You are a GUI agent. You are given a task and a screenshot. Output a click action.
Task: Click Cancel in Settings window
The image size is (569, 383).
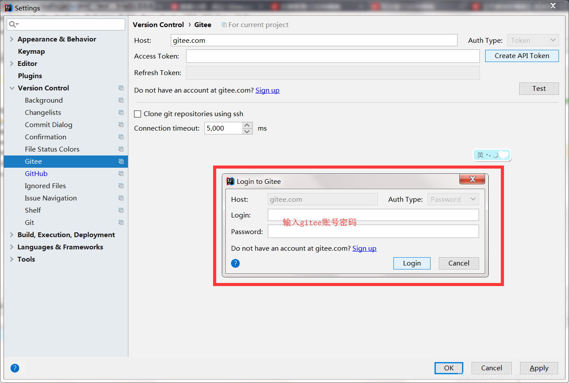coord(492,368)
